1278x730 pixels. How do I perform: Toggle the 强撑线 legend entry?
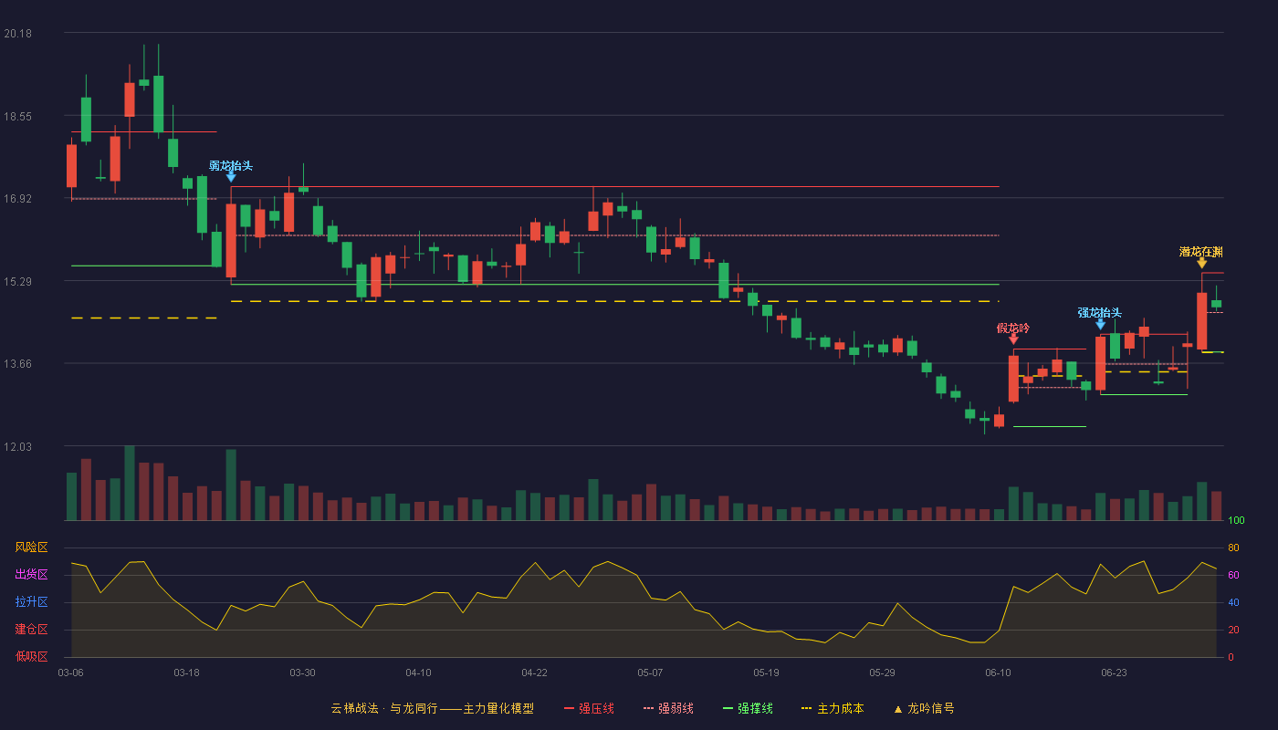click(x=748, y=708)
